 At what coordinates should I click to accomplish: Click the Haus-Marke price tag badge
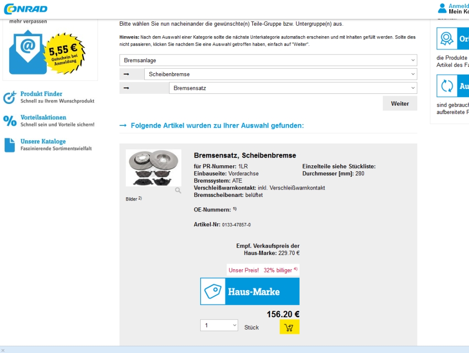250,291
